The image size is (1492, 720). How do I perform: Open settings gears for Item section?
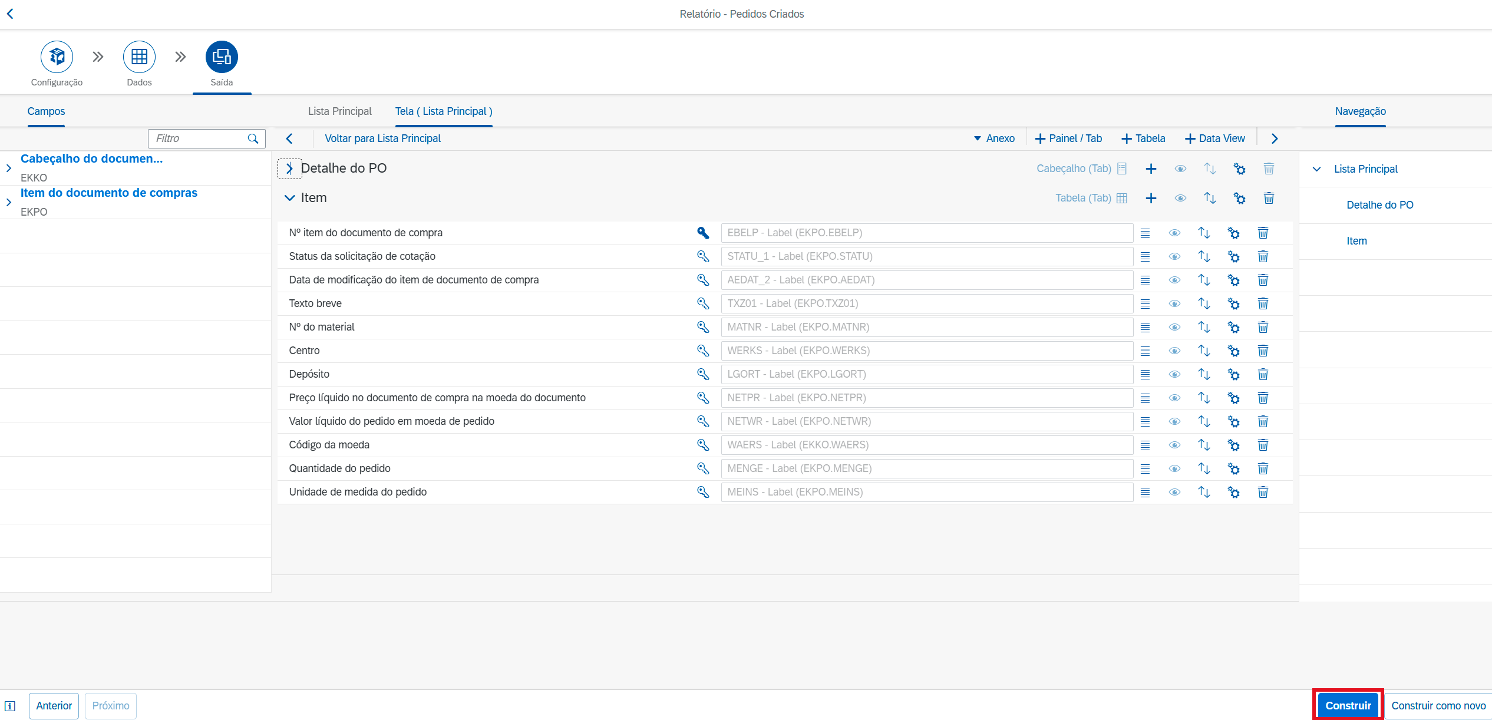click(x=1239, y=199)
